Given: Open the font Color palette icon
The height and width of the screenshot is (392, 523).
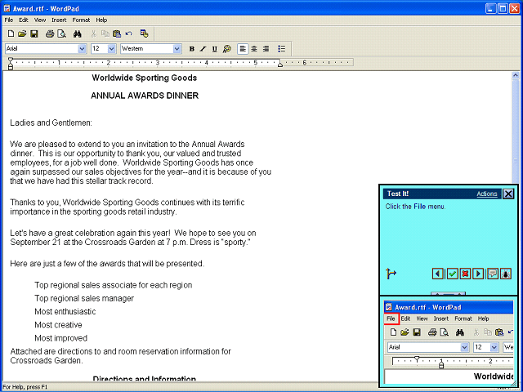Looking at the screenshot, I should pyautogui.click(x=227, y=49).
